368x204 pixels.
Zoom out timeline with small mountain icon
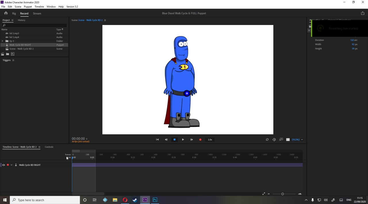pos(269,194)
